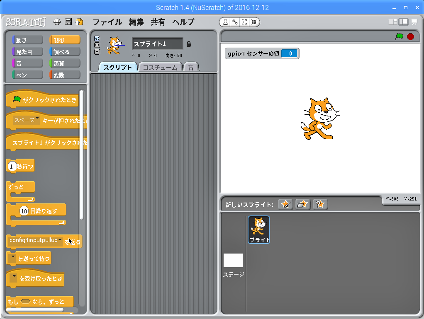This screenshot has width=424, height=319.
Task: Click the gpio4 センサーの値 monitor
Action: pos(262,53)
